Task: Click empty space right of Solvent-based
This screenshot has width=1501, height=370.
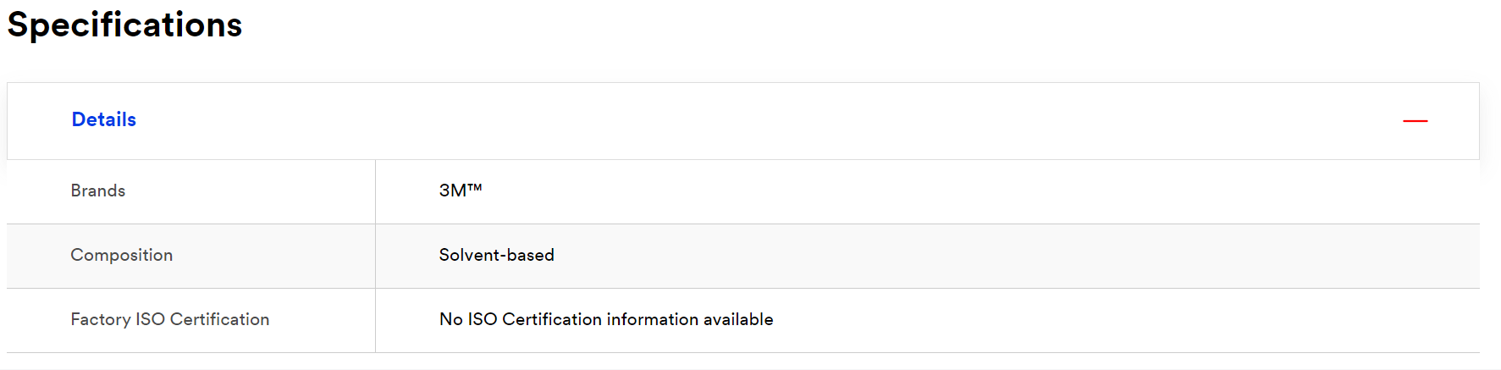Action: (x=1016, y=256)
